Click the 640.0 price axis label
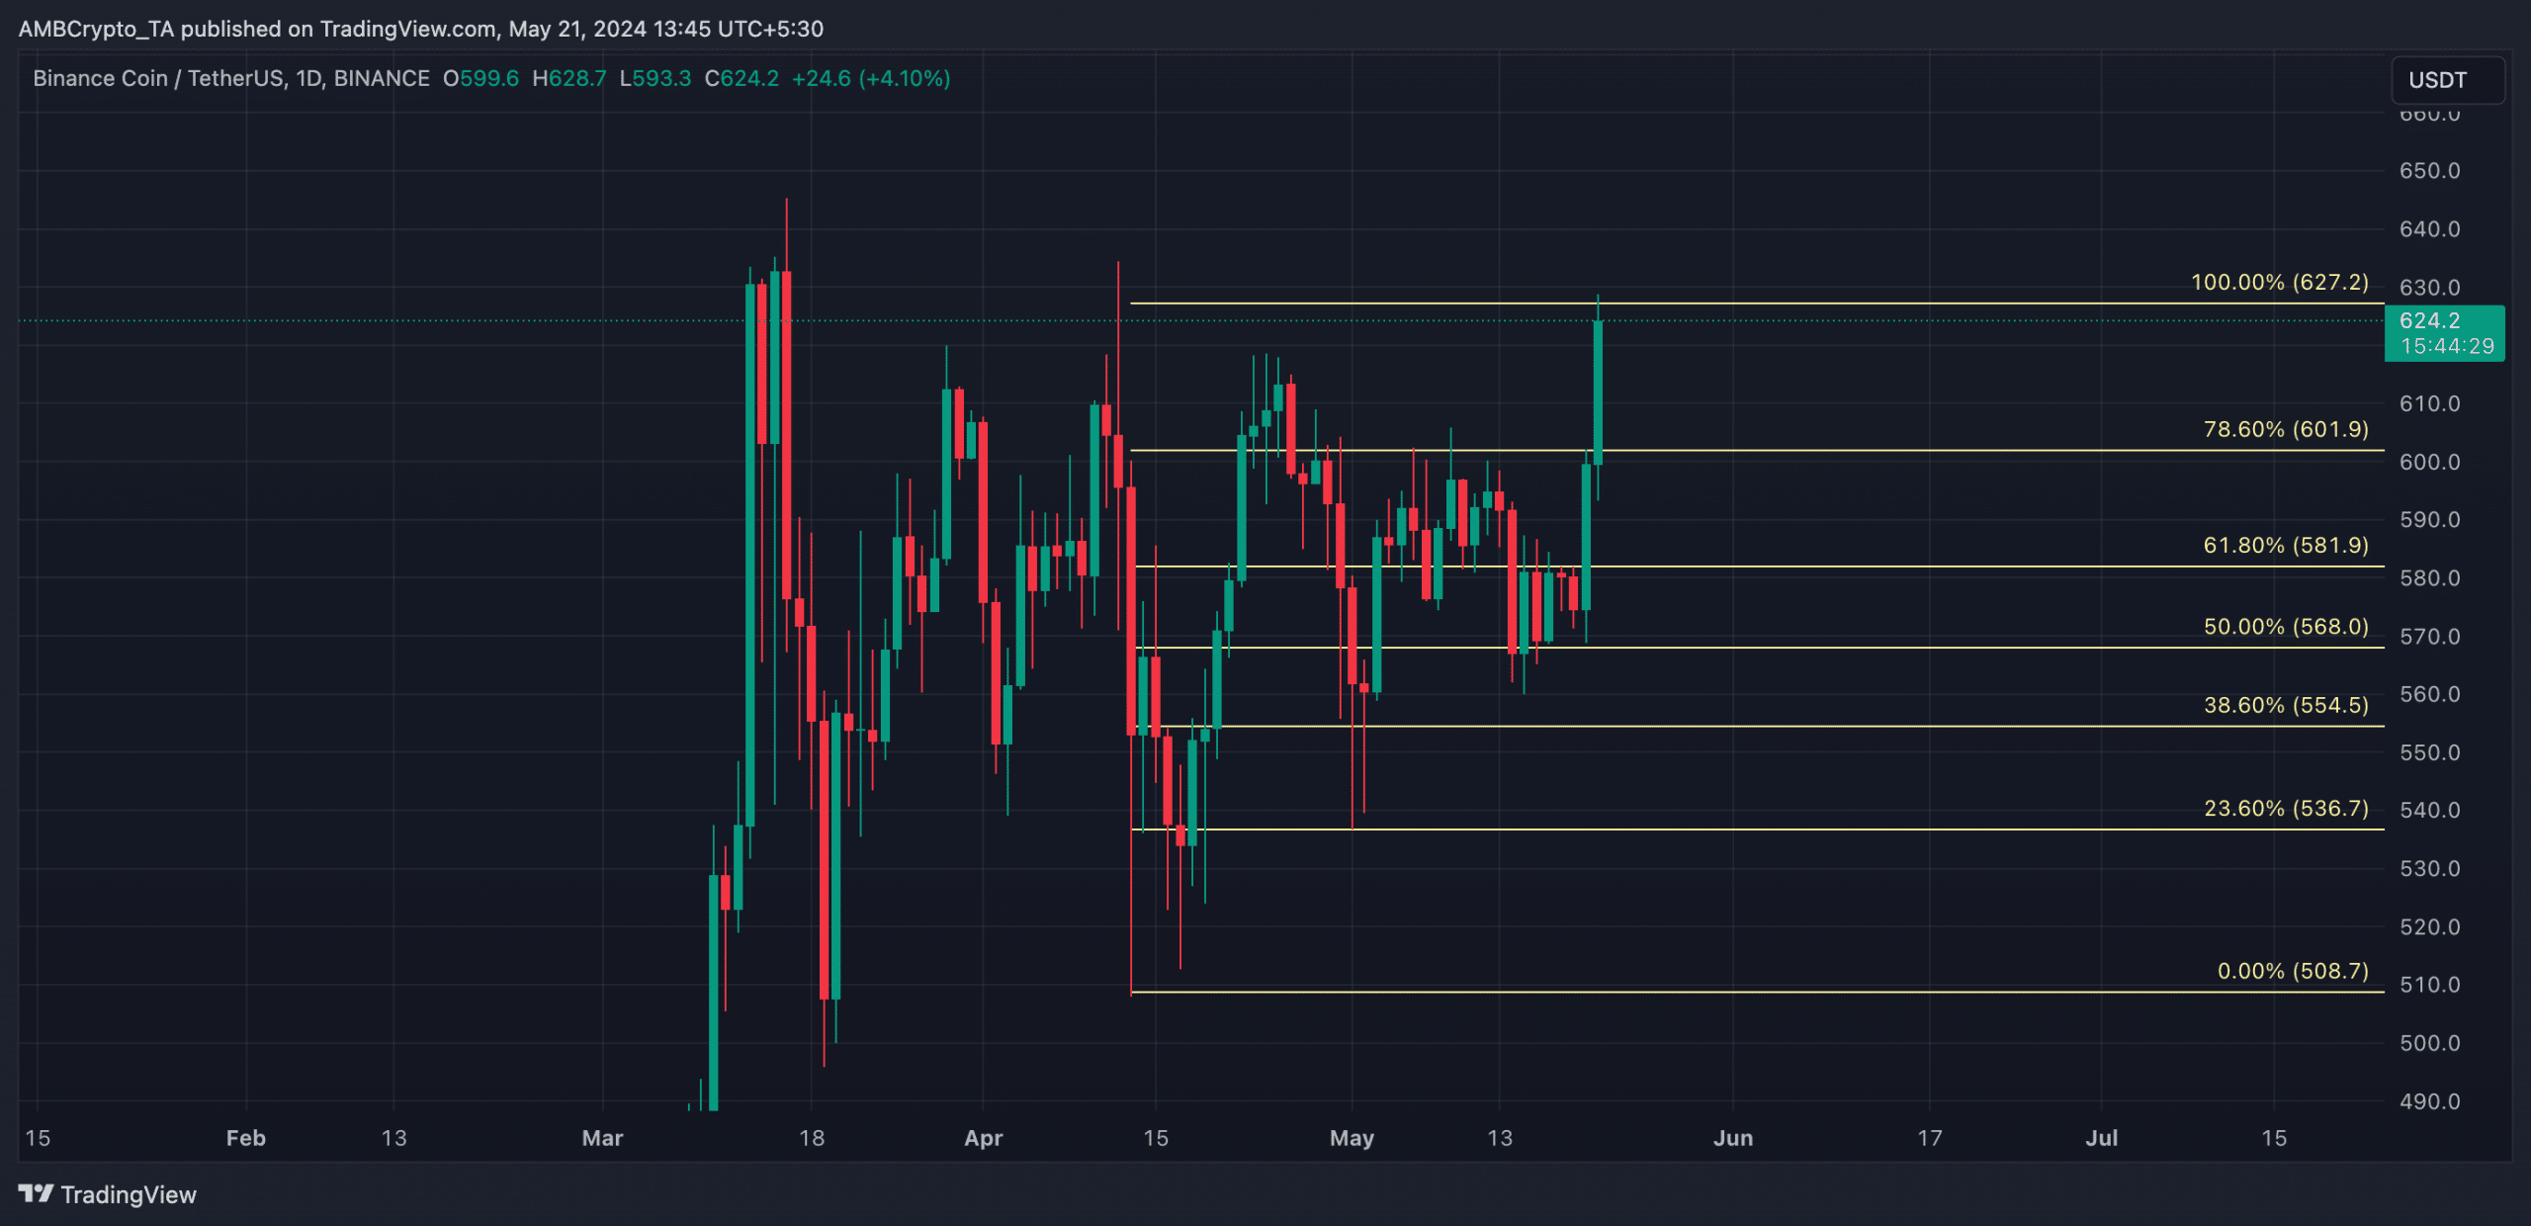 tap(2430, 228)
